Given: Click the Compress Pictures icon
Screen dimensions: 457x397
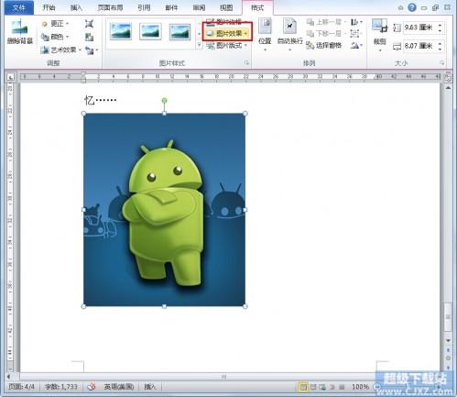Looking at the screenshot, I should tap(89, 24).
